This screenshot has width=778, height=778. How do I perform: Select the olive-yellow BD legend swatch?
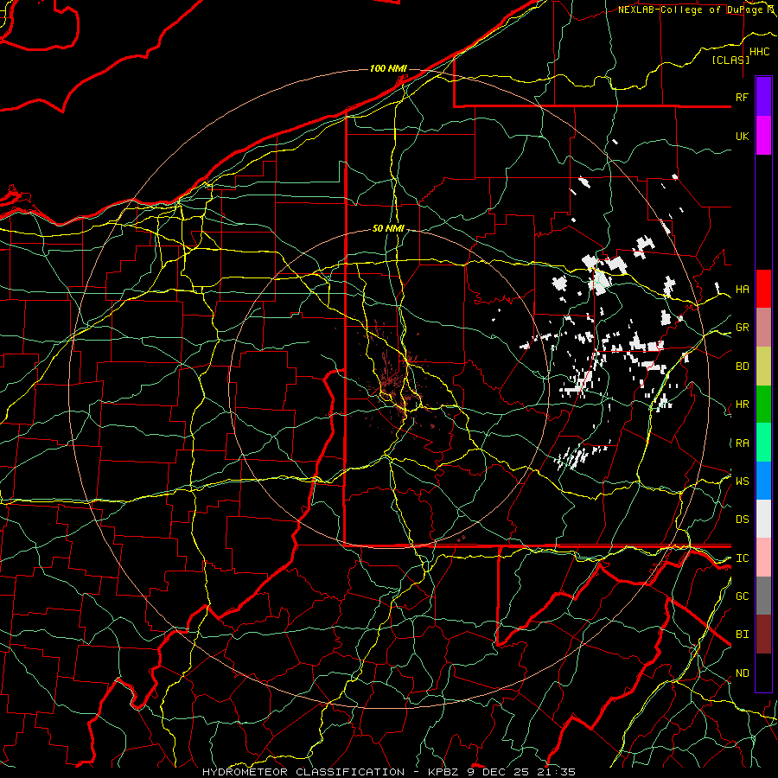pyautogui.click(x=763, y=366)
